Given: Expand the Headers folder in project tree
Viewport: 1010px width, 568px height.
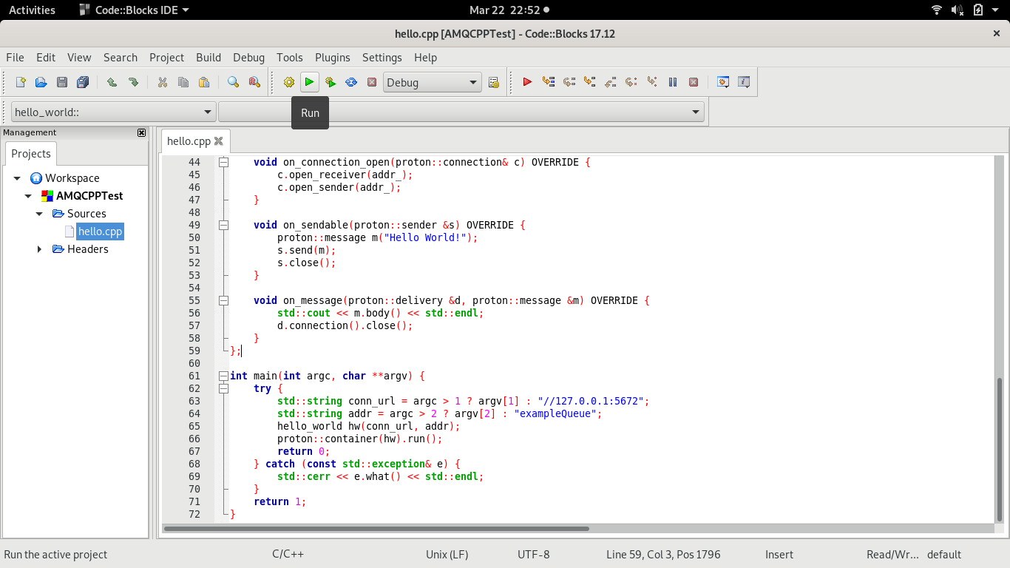Looking at the screenshot, I should [40, 249].
